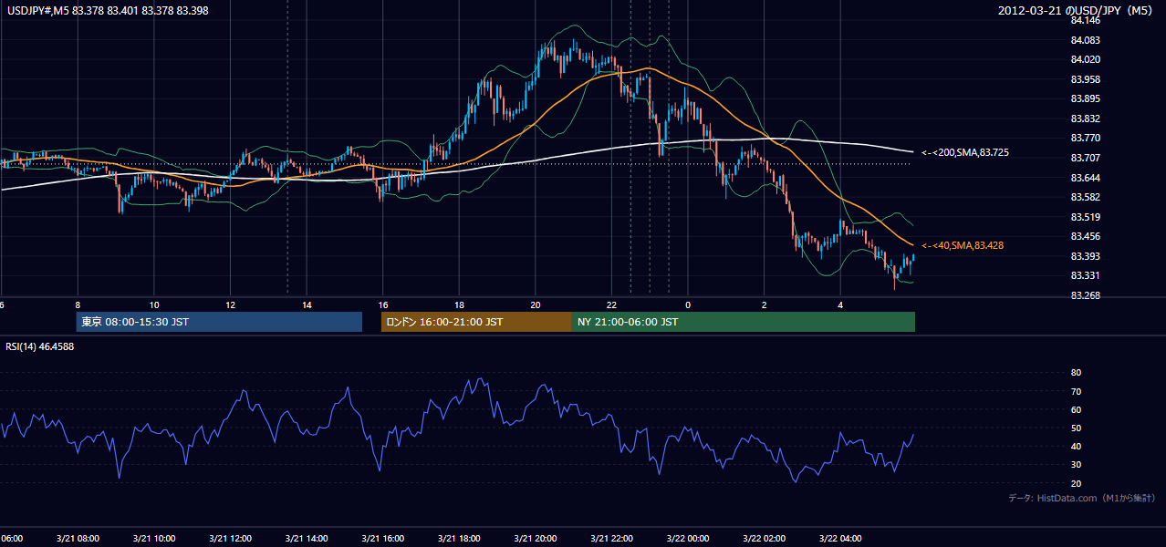Click hour label 20 under price chart

pos(536,305)
